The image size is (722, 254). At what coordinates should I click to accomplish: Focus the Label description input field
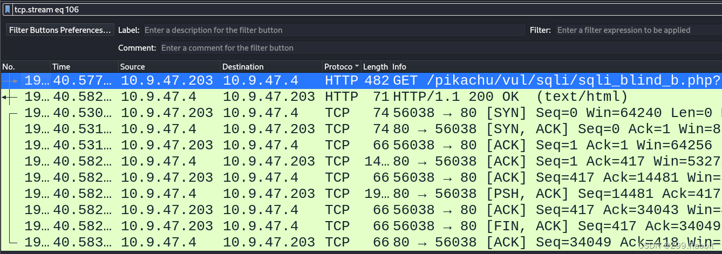coord(334,30)
